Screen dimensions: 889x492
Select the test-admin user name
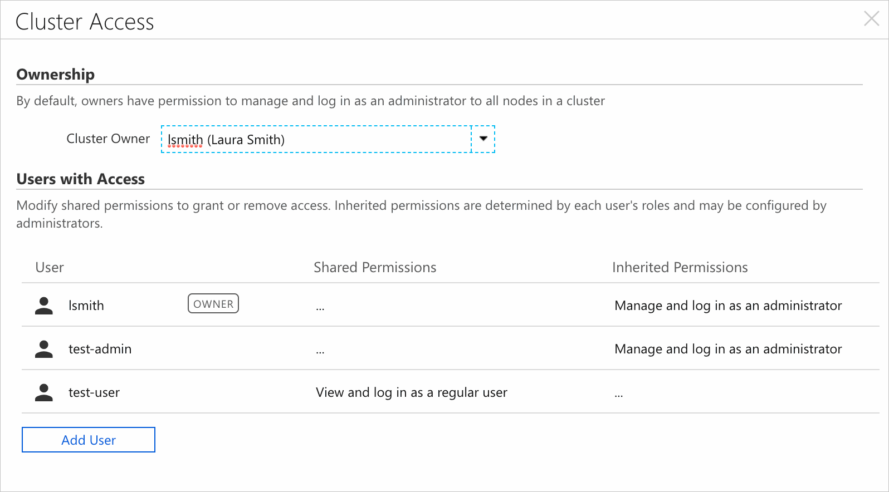pos(100,349)
